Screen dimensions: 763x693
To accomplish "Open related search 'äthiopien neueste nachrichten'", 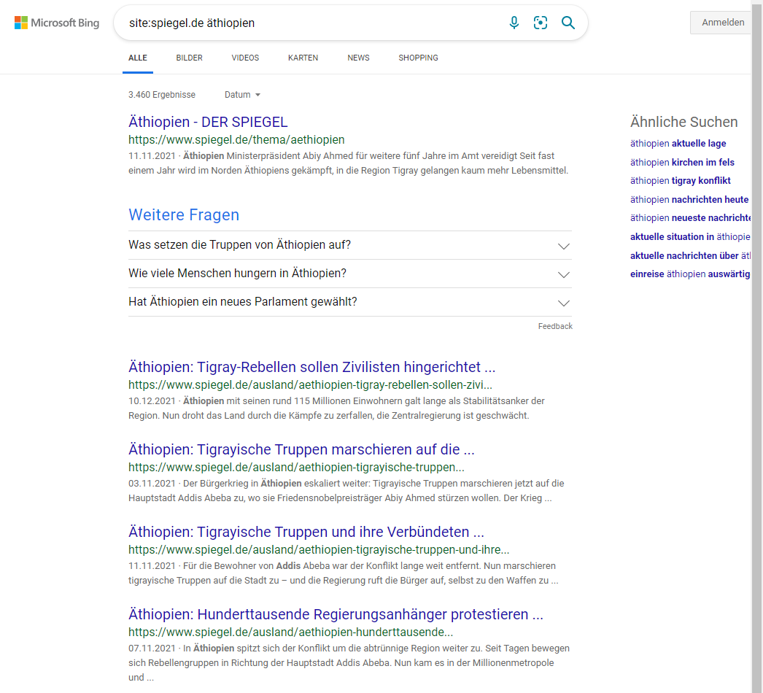I will 690,218.
